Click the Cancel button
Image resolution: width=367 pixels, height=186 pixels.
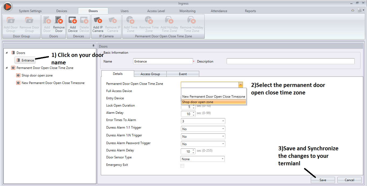click(350, 180)
